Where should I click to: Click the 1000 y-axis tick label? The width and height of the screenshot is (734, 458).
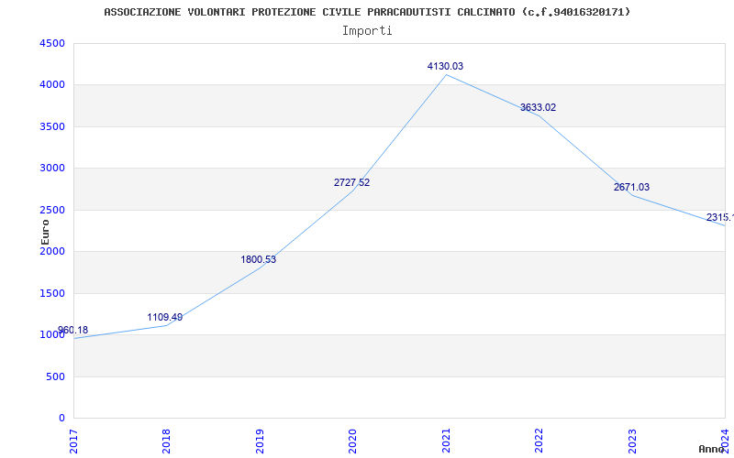pyautogui.click(x=52, y=335)
